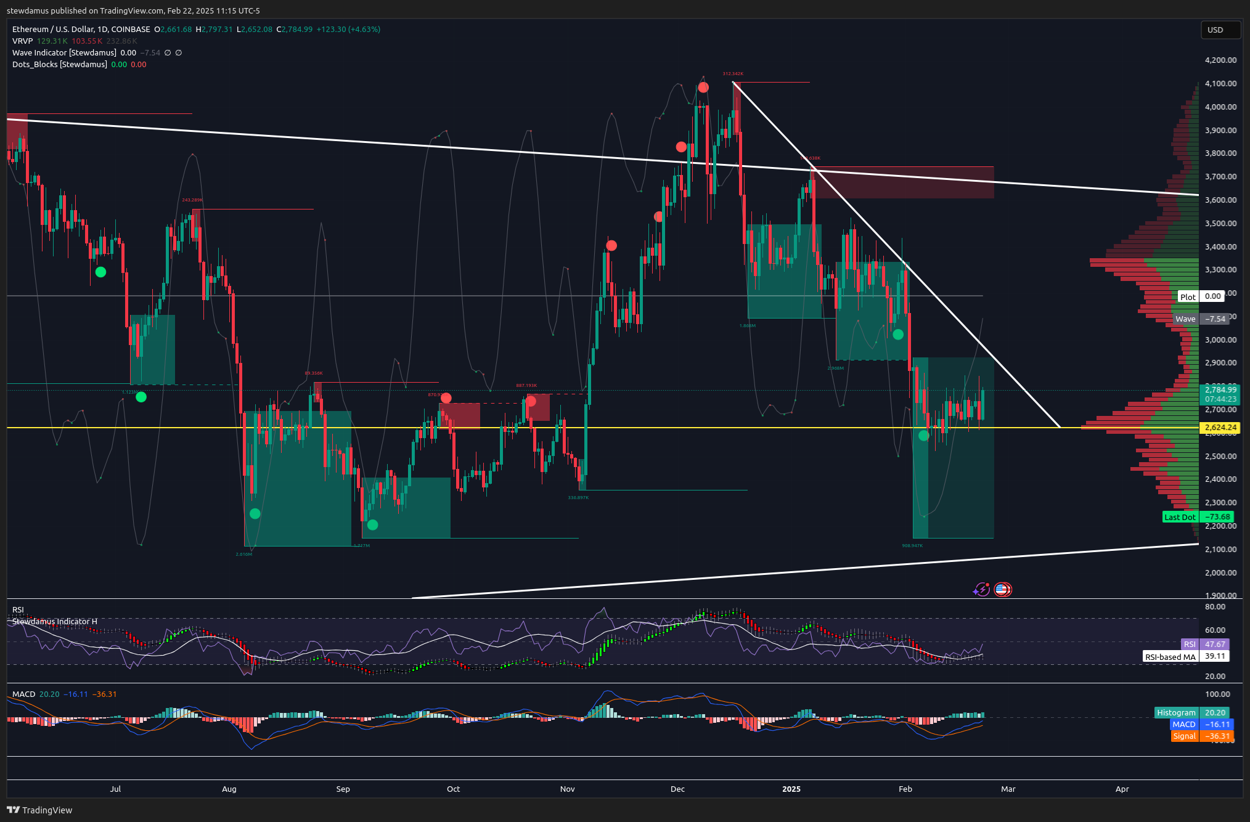The image size is (1250, 822).
Task: Click the RSI pane legend label
Action: (18, 609)
